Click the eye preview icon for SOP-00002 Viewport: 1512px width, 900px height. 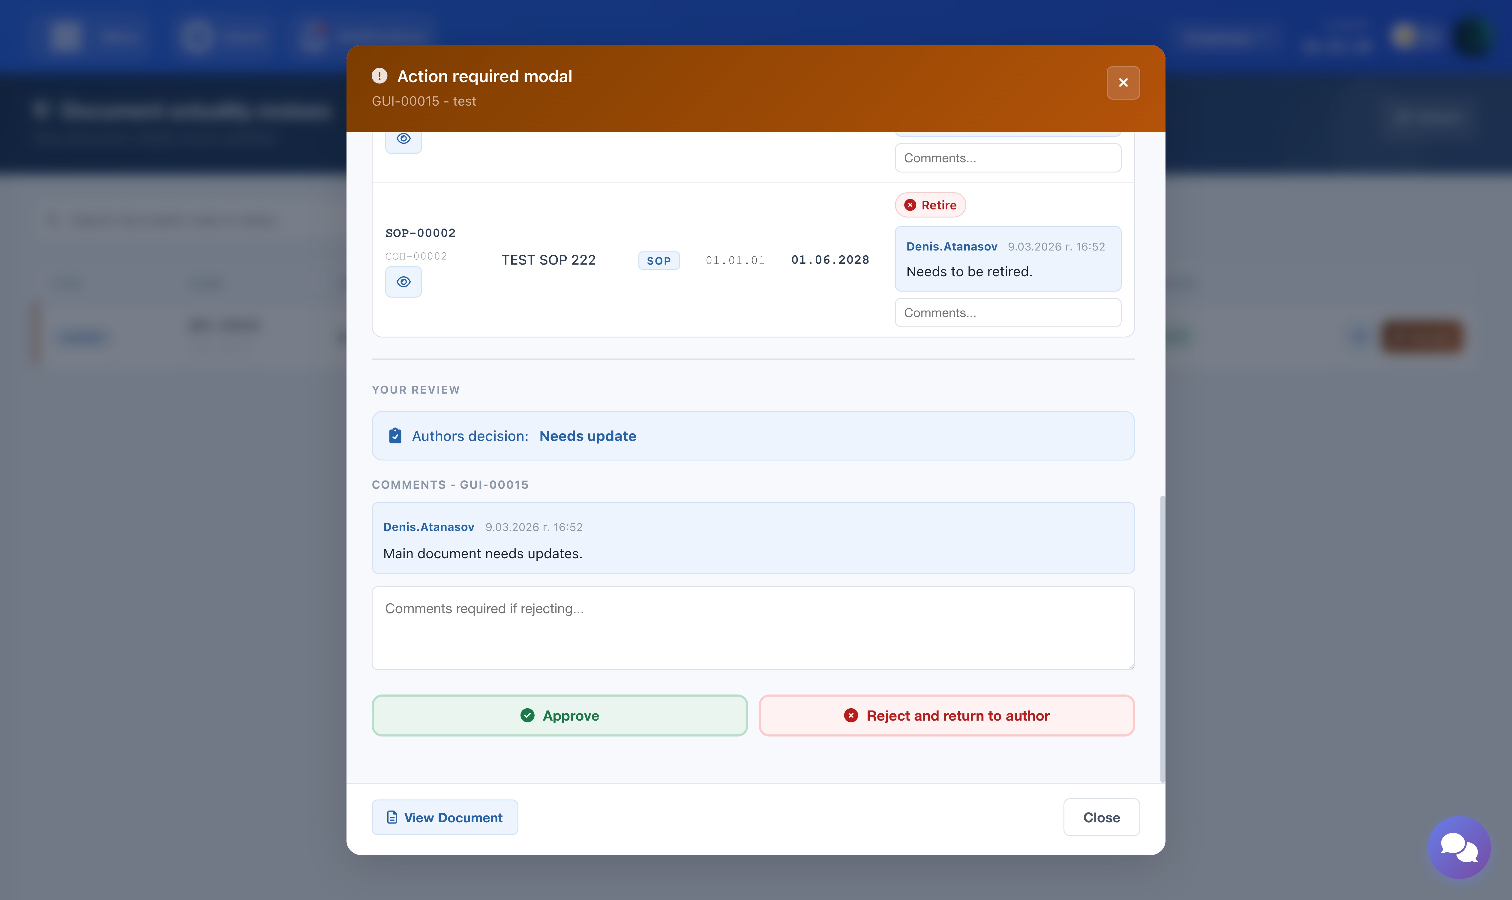click(403, 282)
